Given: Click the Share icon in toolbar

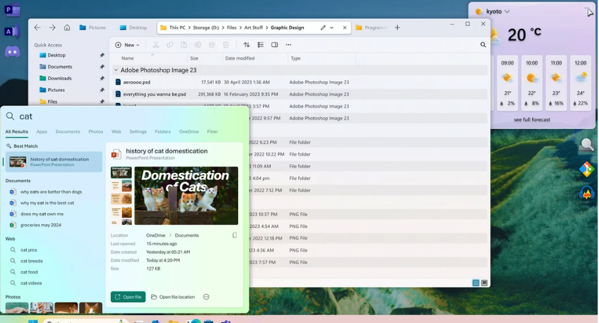Looking at the screenshot, I should pos(212,45).
